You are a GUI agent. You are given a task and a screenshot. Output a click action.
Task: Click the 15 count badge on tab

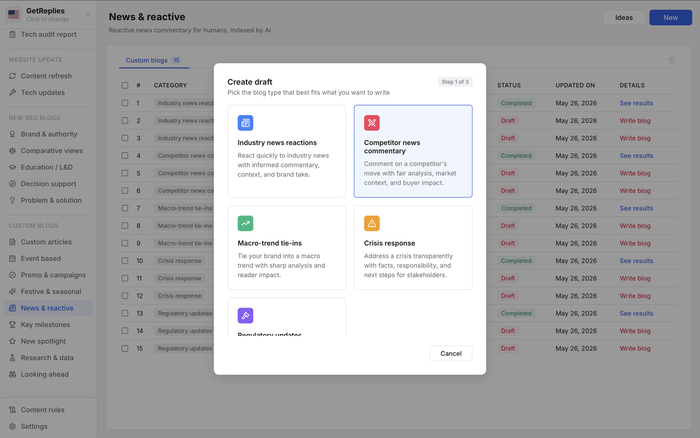click(x=176, y=60)
